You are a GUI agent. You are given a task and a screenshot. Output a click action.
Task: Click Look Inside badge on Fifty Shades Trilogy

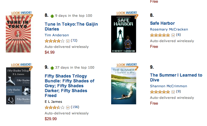pos(21,65)
